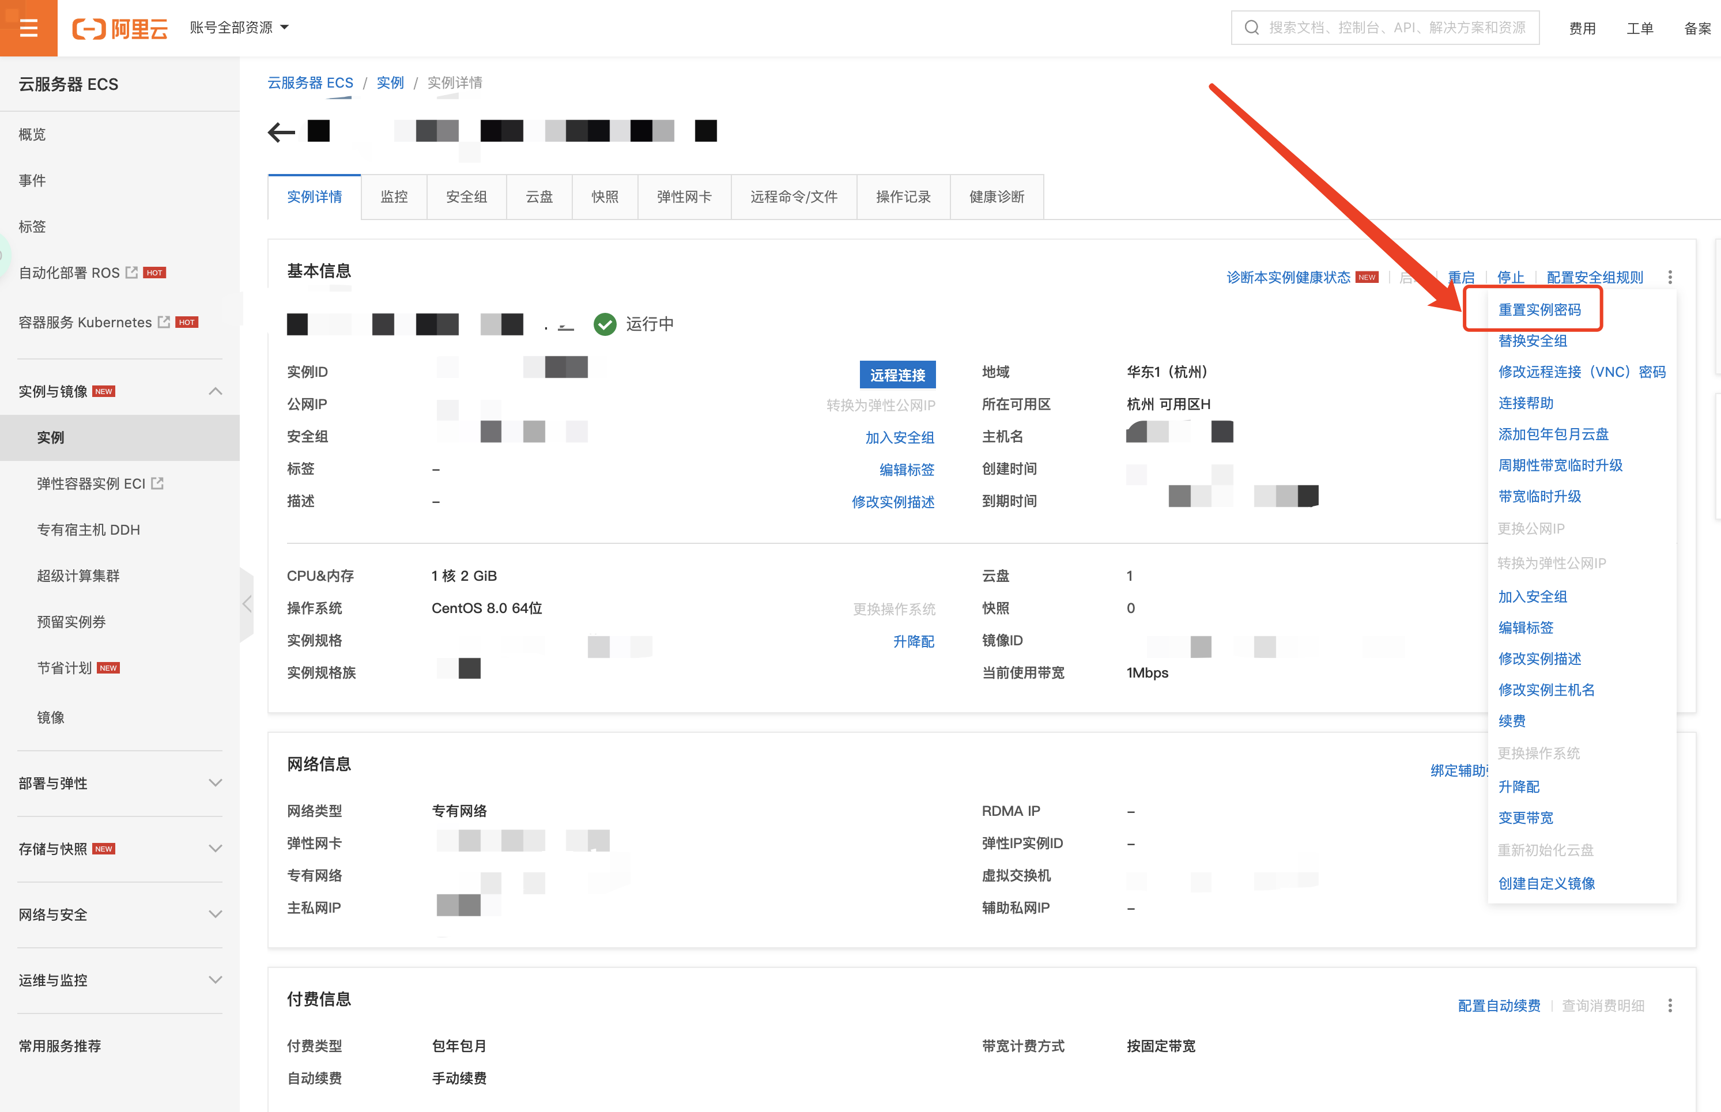Screen dimensions: 1721x1112
Task: Choose 创建自定义镜像 in the actions menu
Action: 1546,883
